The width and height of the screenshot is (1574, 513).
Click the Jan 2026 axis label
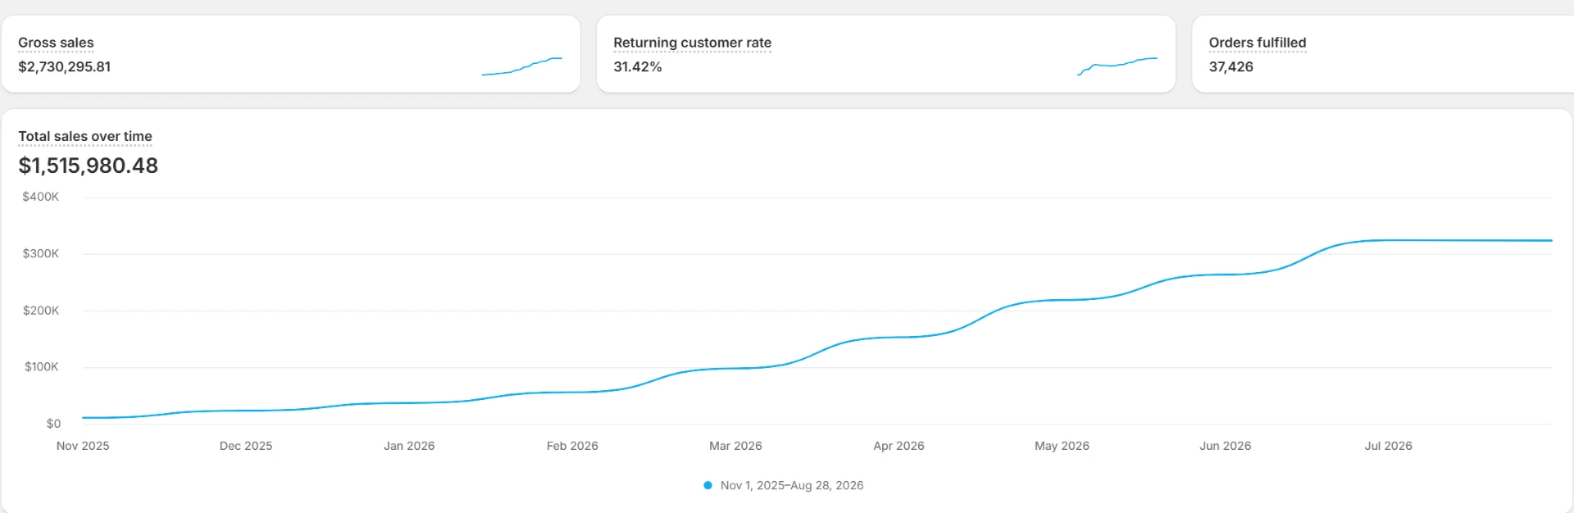tap(409, 446)
